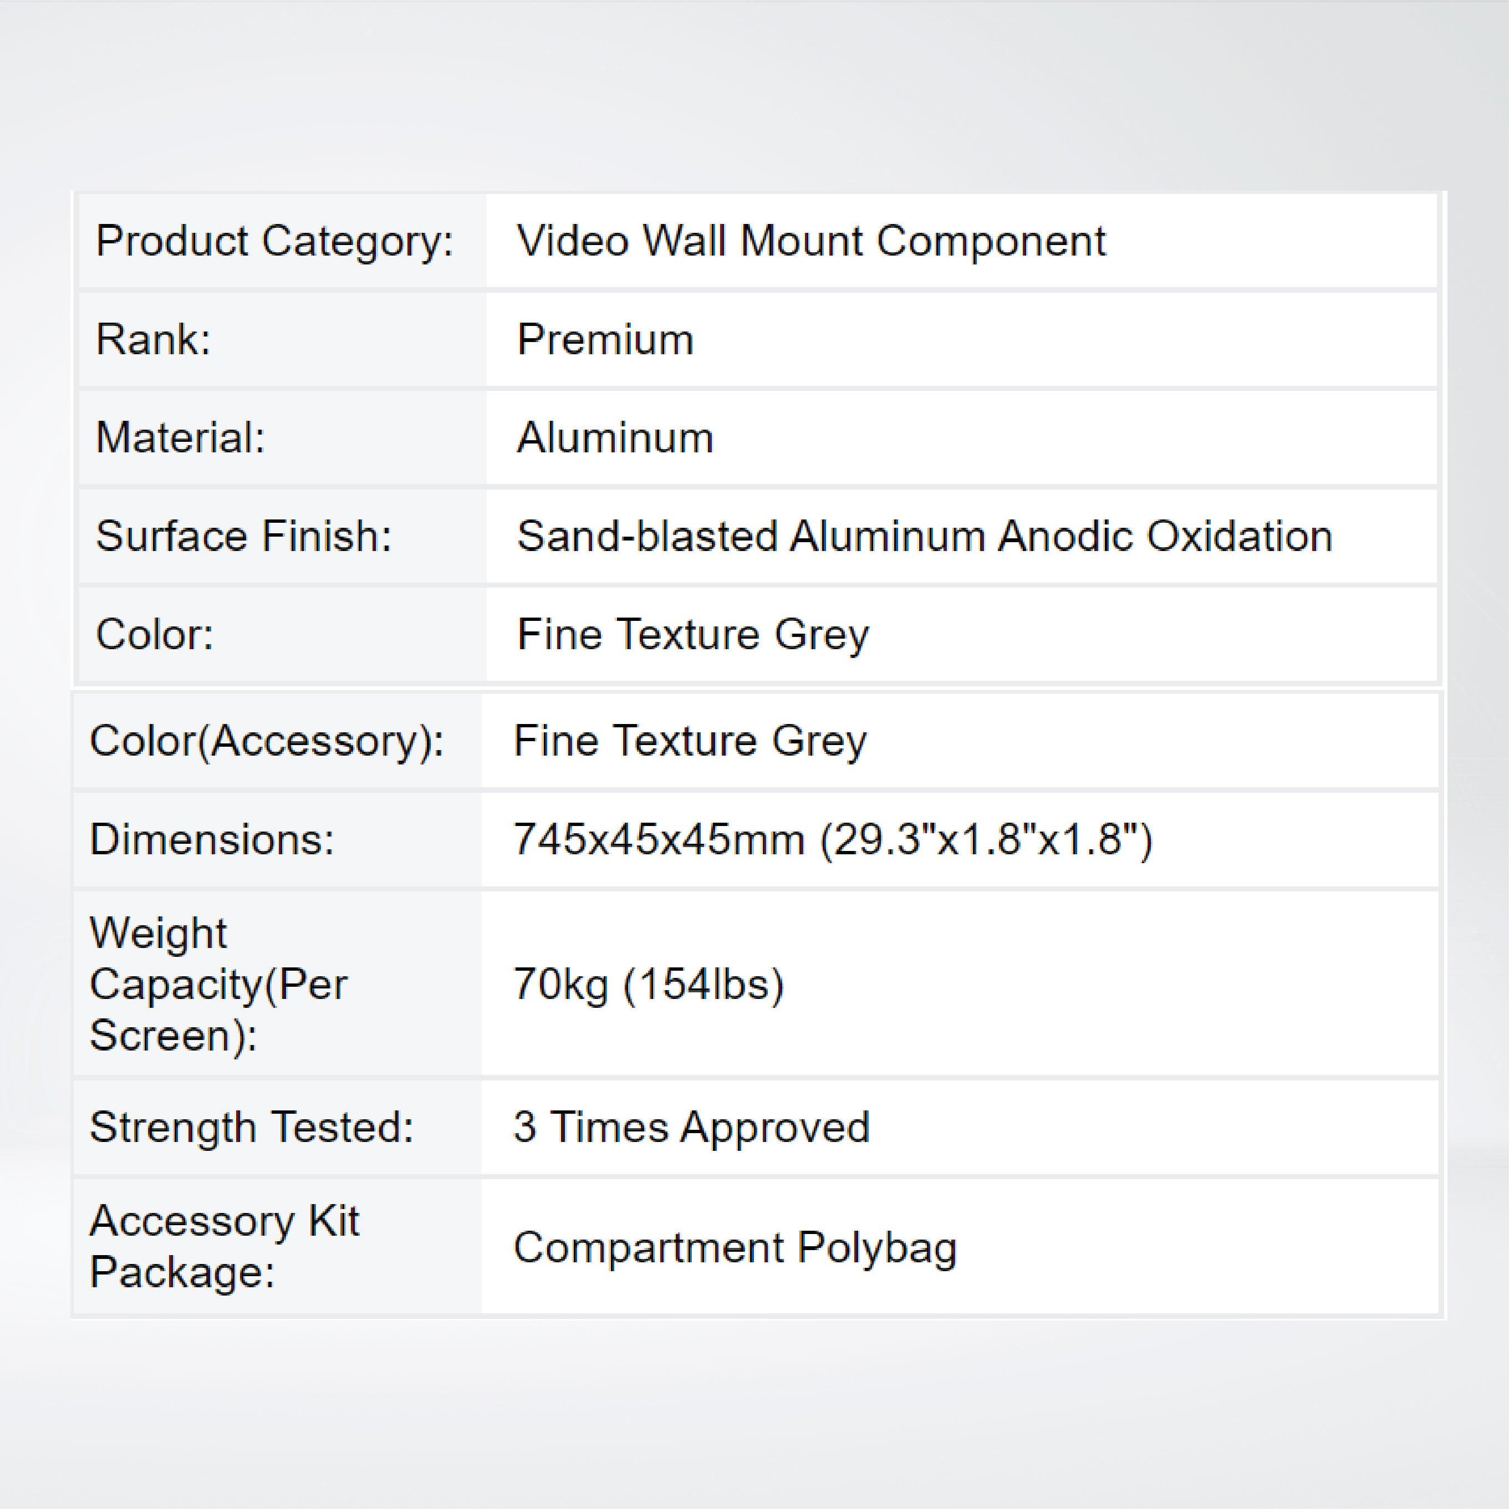Click the "Color(Accessory):" label
Screen dimensions: 1509x1509
pyautogui.click(x=266, y=741)
